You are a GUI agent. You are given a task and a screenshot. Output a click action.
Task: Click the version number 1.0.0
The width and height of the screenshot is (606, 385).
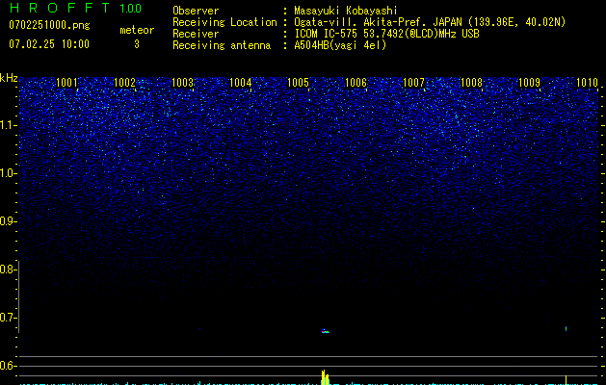(131, 8)
